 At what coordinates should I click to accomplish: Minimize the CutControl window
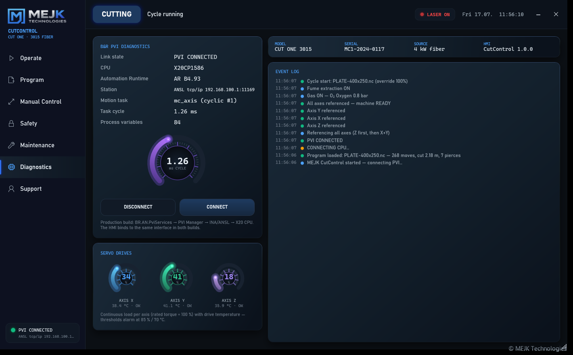click(538, 15)
